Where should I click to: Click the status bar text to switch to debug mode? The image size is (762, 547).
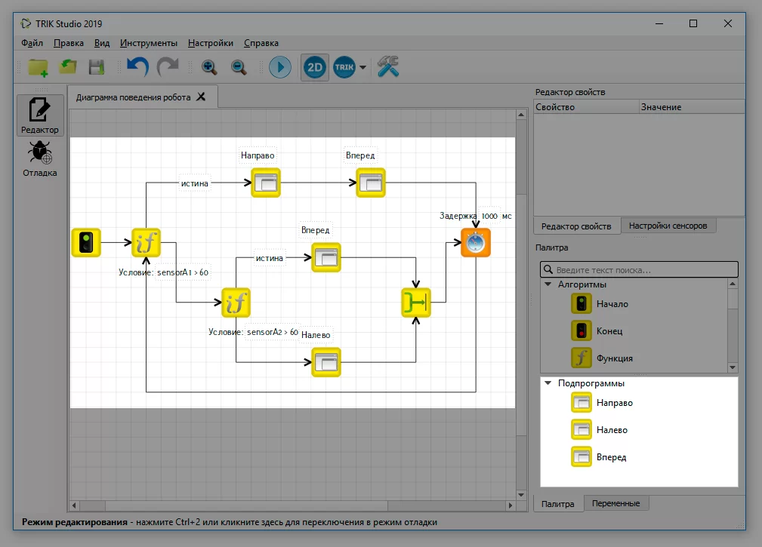point(230,522)
